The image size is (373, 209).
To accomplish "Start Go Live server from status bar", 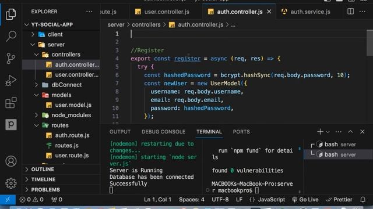I will 305,200.
